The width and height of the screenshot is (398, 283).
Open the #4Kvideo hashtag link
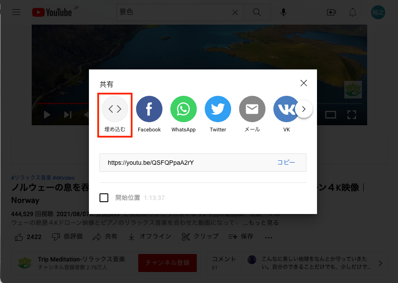click(64, 178)
